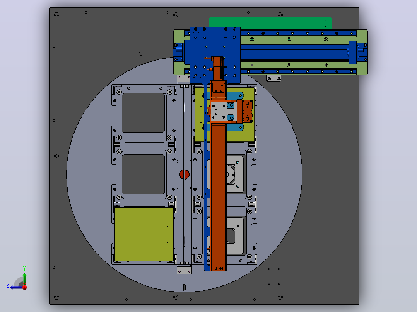Click the red origin ball of the axis triad

pos(25,287)
